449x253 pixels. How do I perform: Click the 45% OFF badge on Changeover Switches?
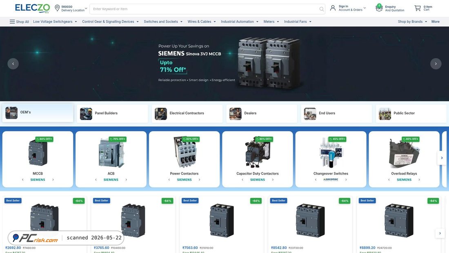(x=337, y=139)
